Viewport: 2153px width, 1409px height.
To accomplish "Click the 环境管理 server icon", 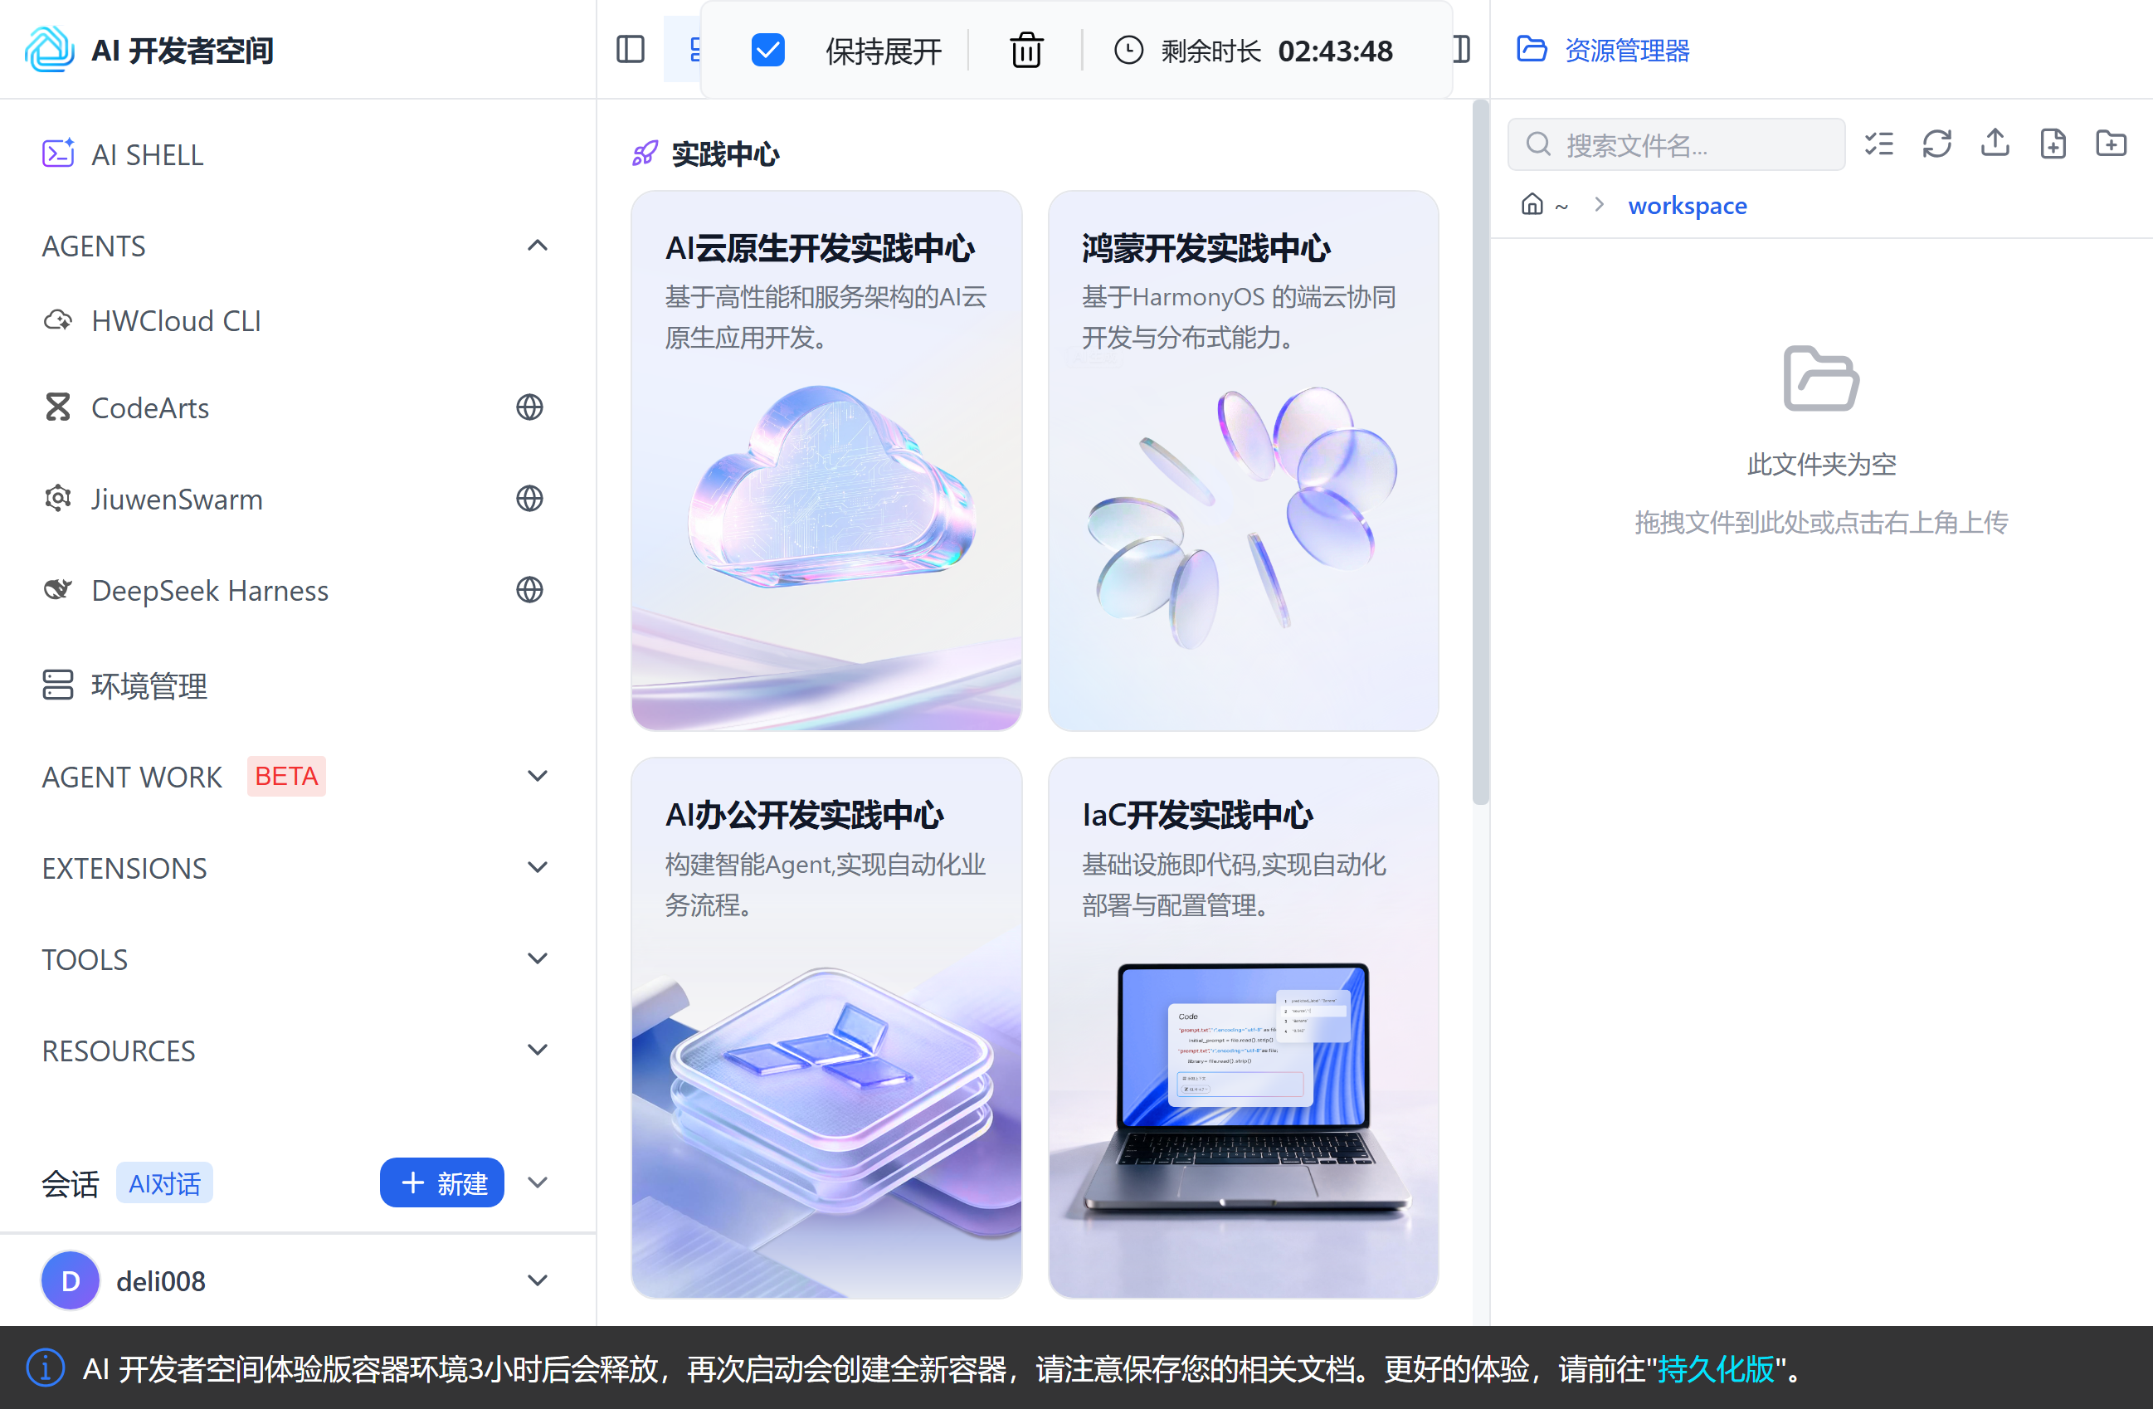I will (x=58, y=684).
